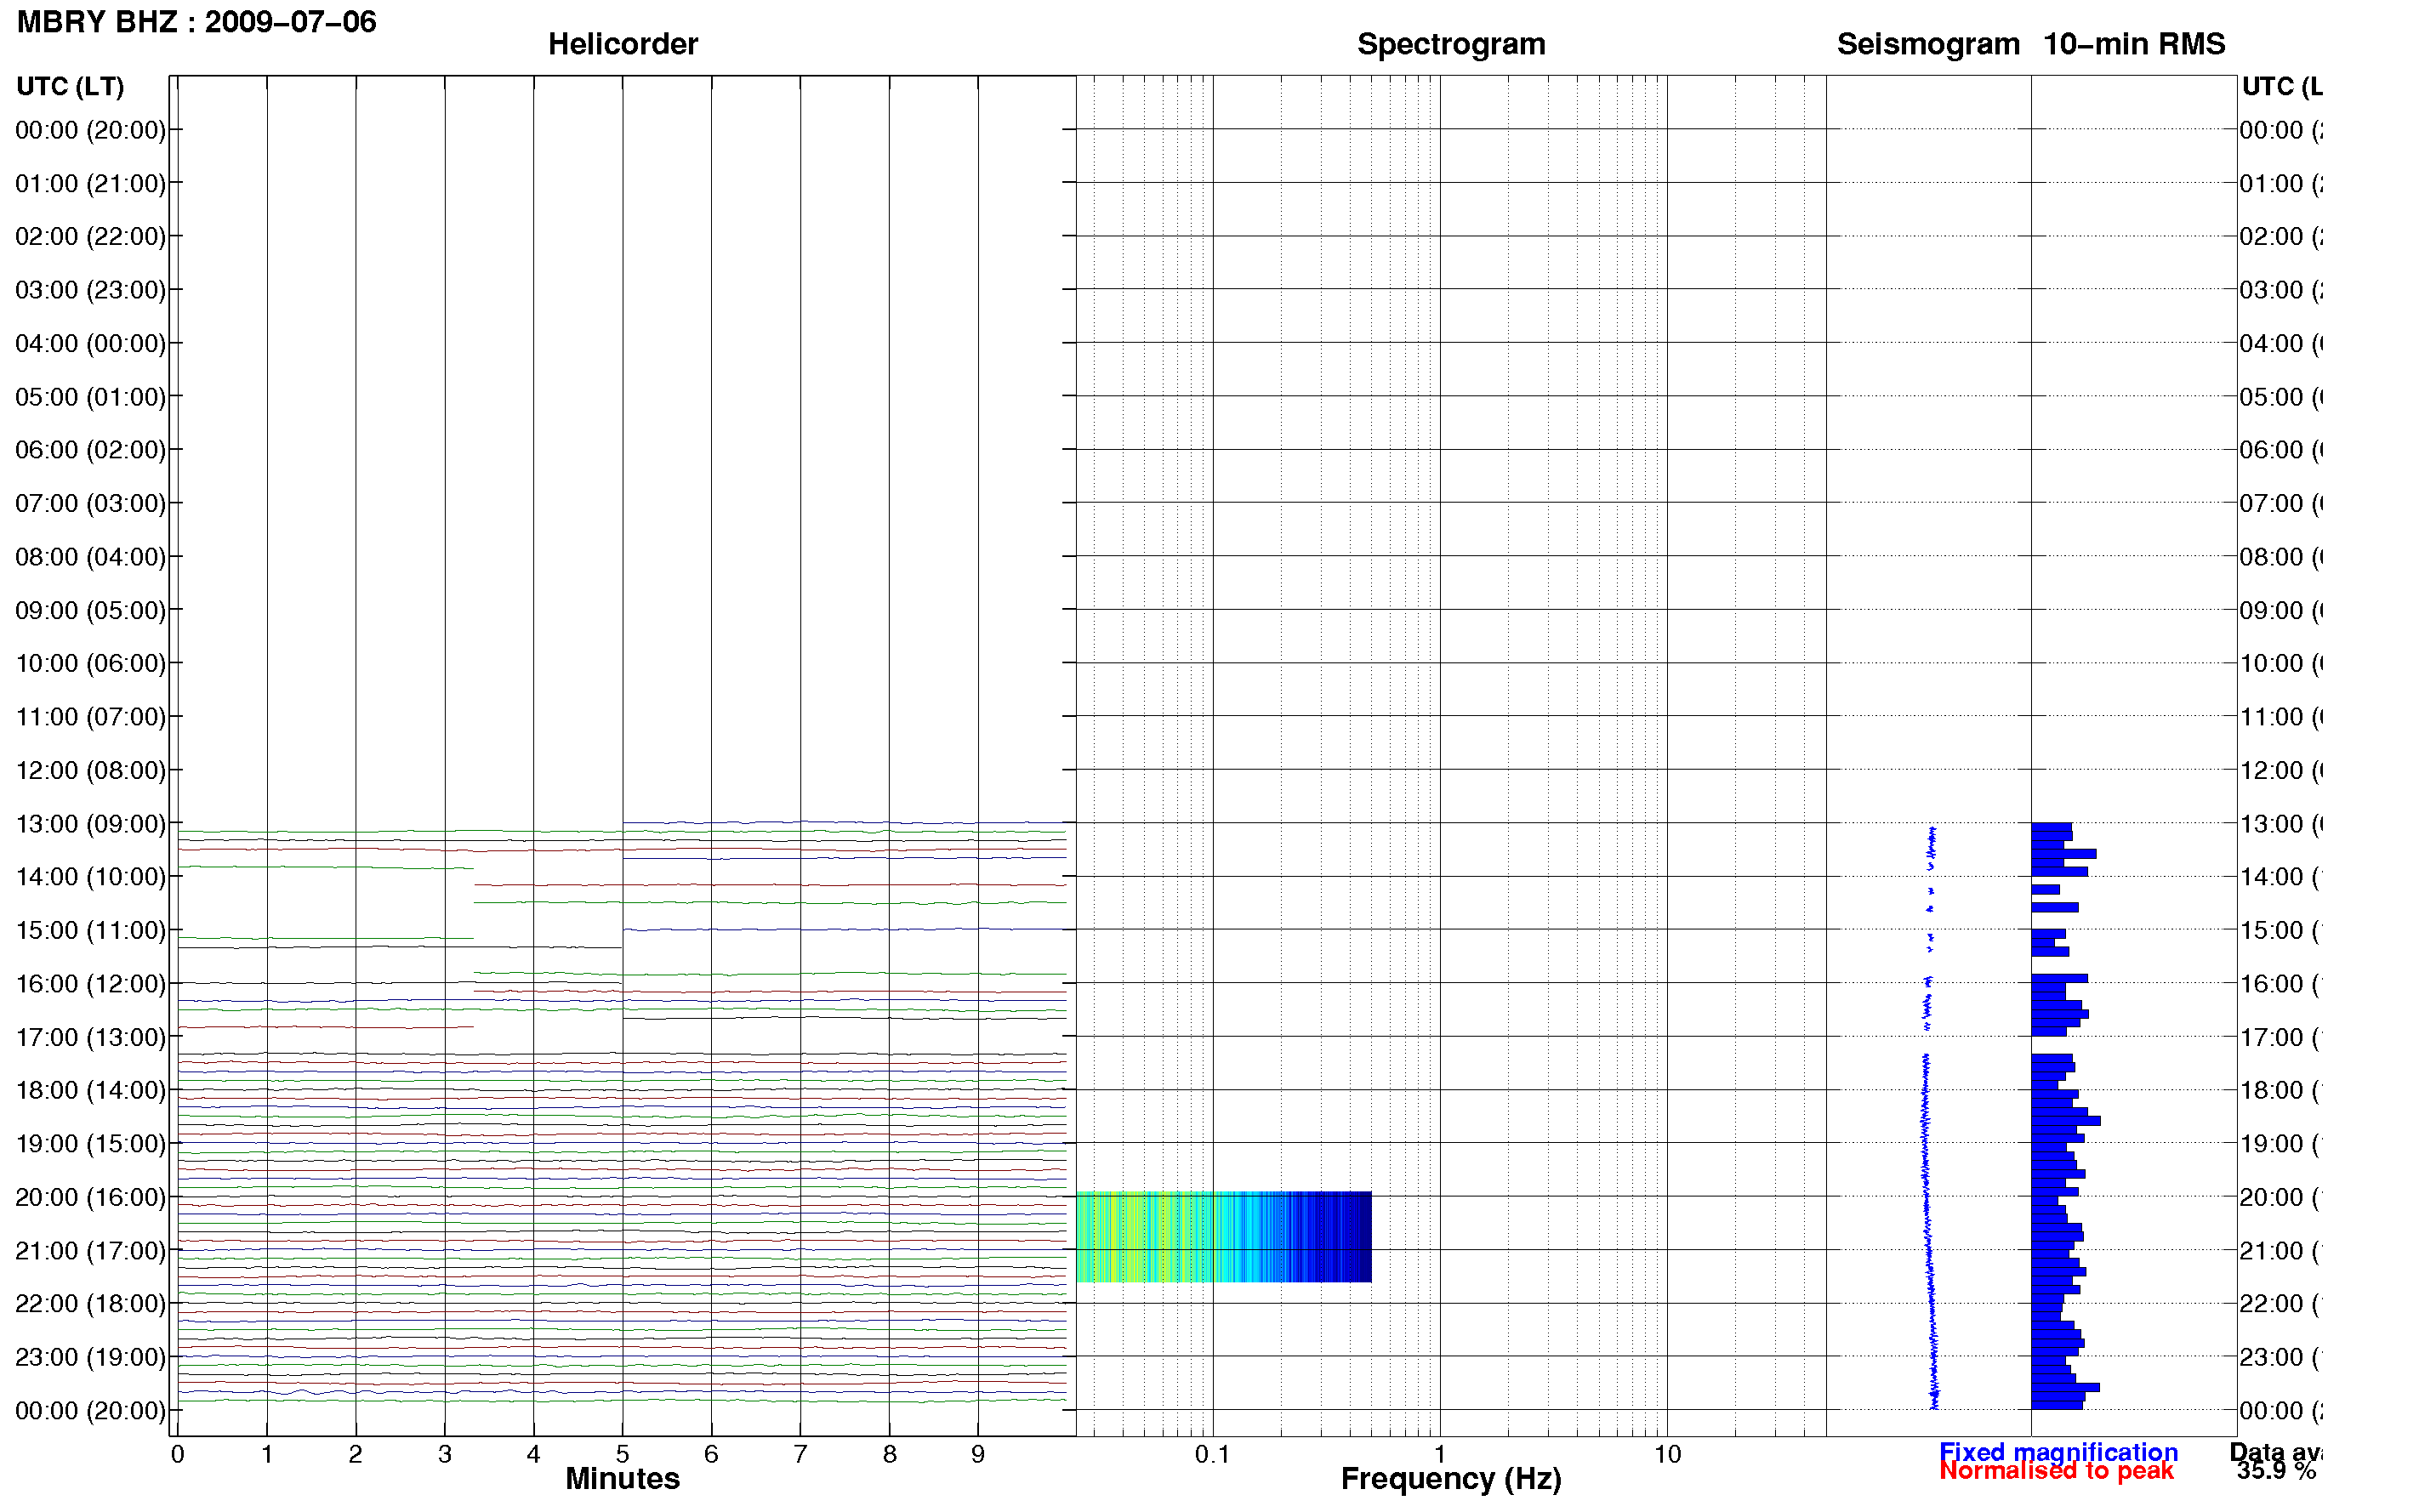The height and width of the screenshot is (1512, 2419).
Task: Click the '20:00 (16:00)' time label
Action: tap(90, 1197)
